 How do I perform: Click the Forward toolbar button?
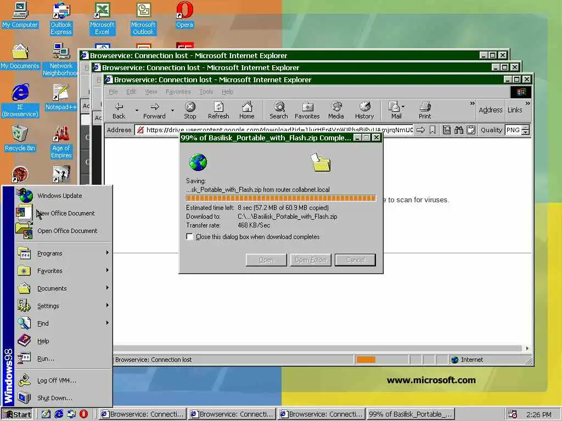[x=154, y=110]
